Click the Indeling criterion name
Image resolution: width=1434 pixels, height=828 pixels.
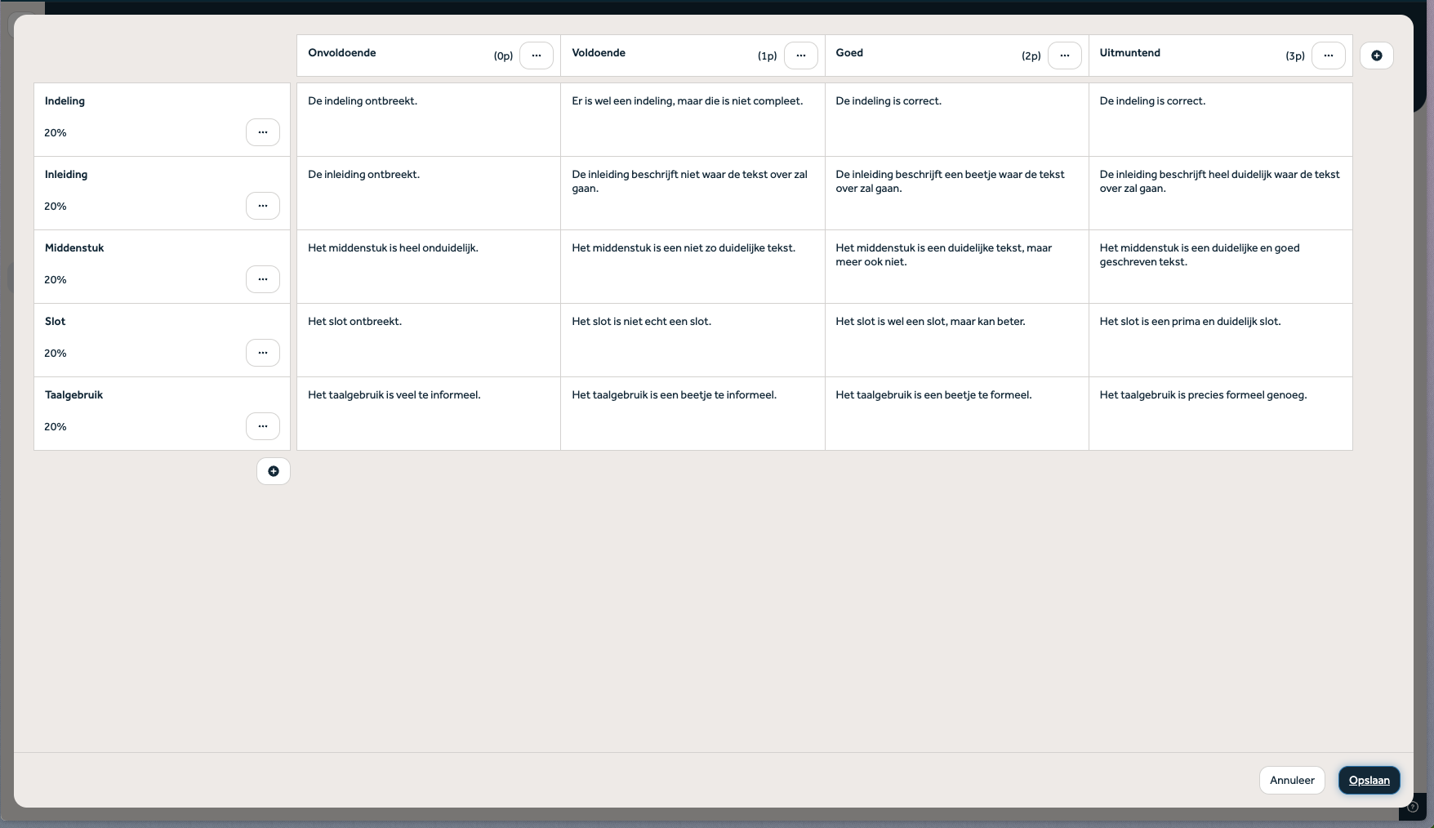[x=65, y=101]
